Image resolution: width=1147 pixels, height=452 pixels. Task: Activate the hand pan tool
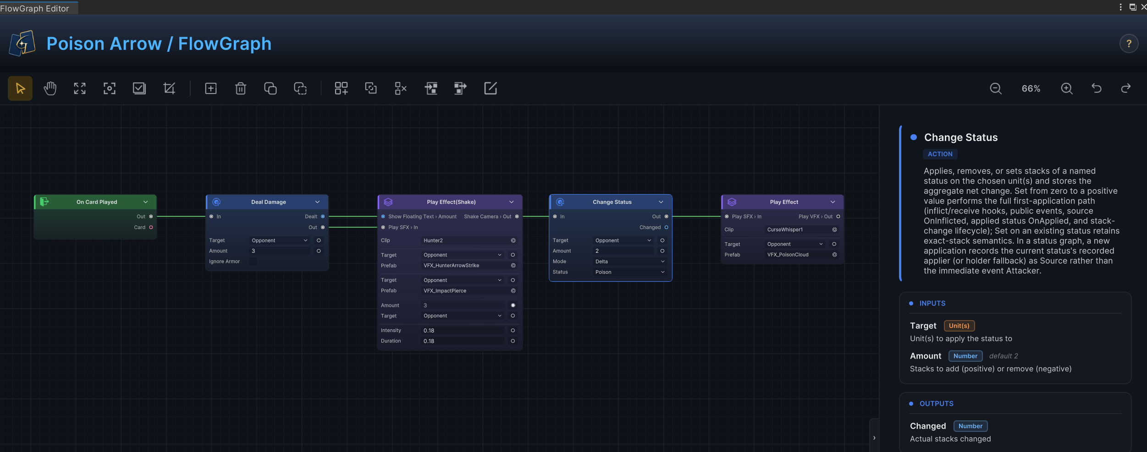[x=50, y=88]
